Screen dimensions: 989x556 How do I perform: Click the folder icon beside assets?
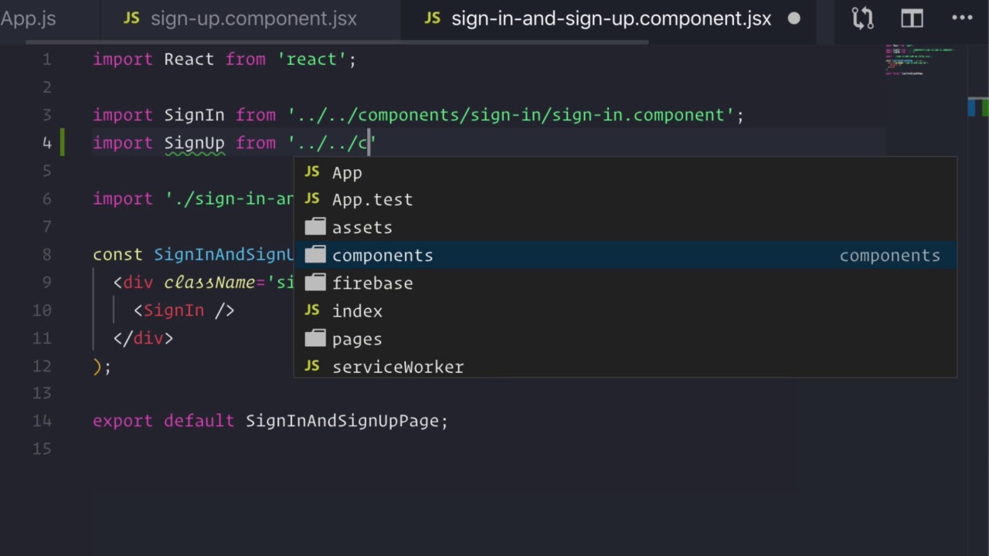coord(315,227)
